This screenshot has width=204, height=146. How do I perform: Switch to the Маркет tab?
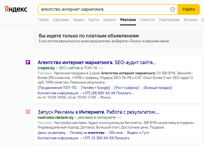click(x=110, y=20)
